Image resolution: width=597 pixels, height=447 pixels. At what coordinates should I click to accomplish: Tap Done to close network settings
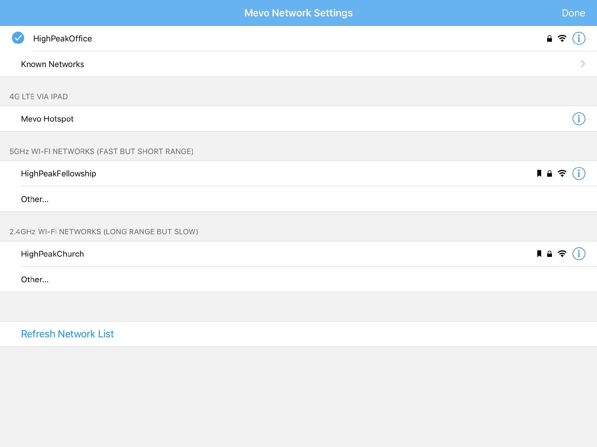point(573,13)
